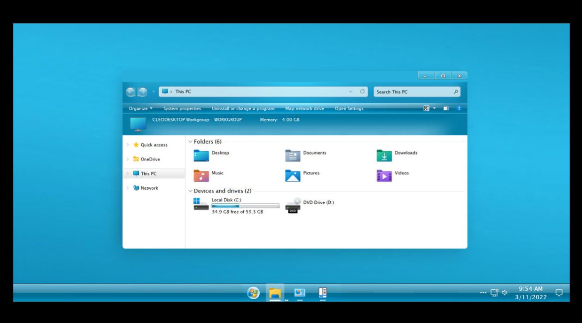Open the Organize dropdown menu

coord(140,108)
